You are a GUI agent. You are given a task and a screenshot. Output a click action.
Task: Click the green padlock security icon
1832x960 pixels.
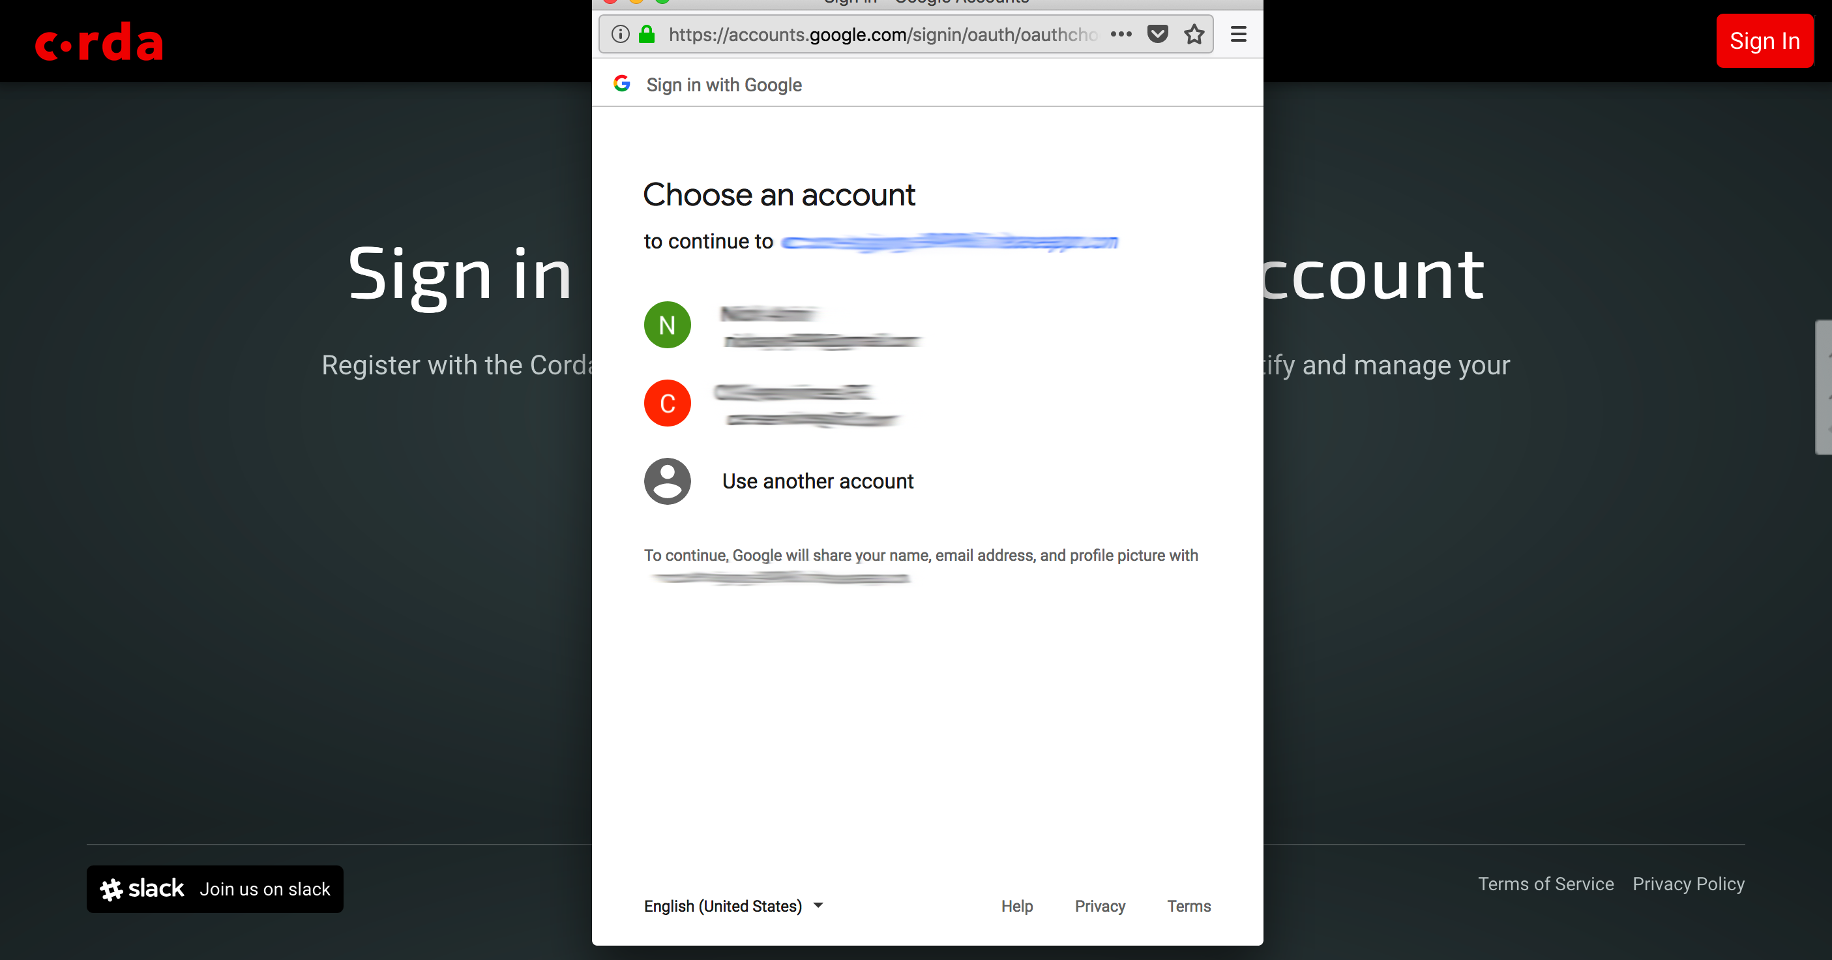[647, 34]
